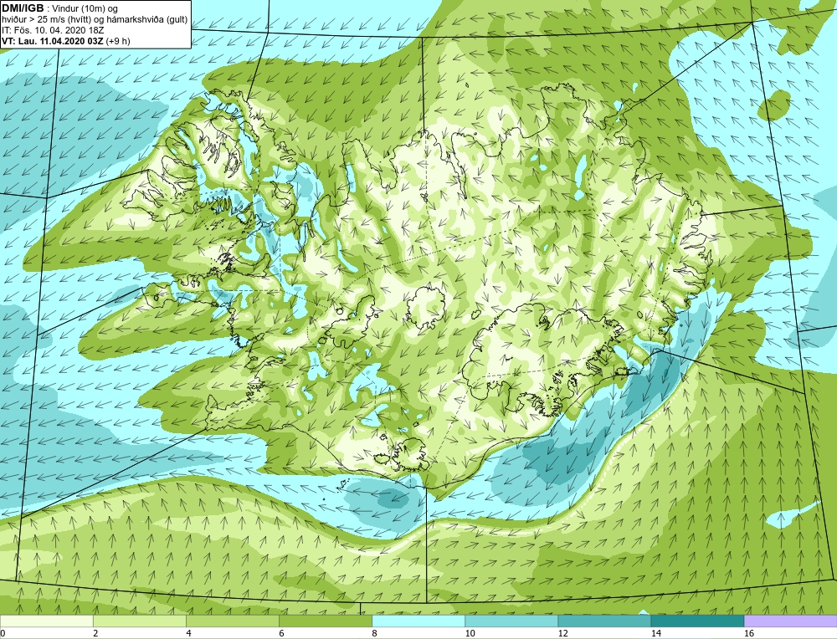Click the 6–8 m/s dark green legend swatch
This screenshot has height=639, width=837.
pyautogui.click(x=325, y=621)
